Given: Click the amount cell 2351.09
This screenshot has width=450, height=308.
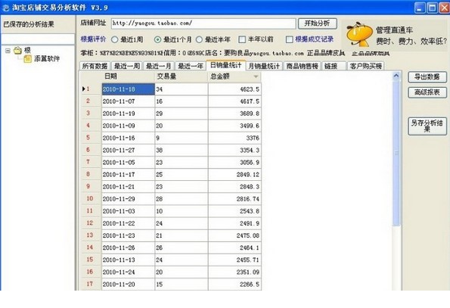Looking at the screenshot, I should 234,272.
